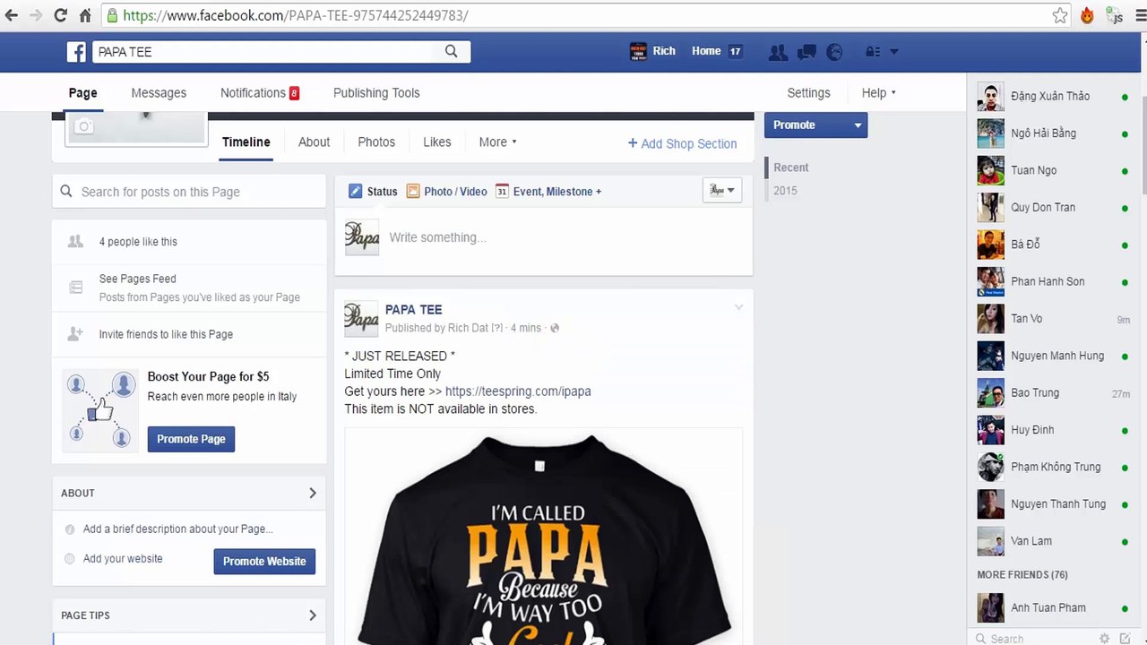
Task: Open the messages icon in header
Action: coord(806,52)
